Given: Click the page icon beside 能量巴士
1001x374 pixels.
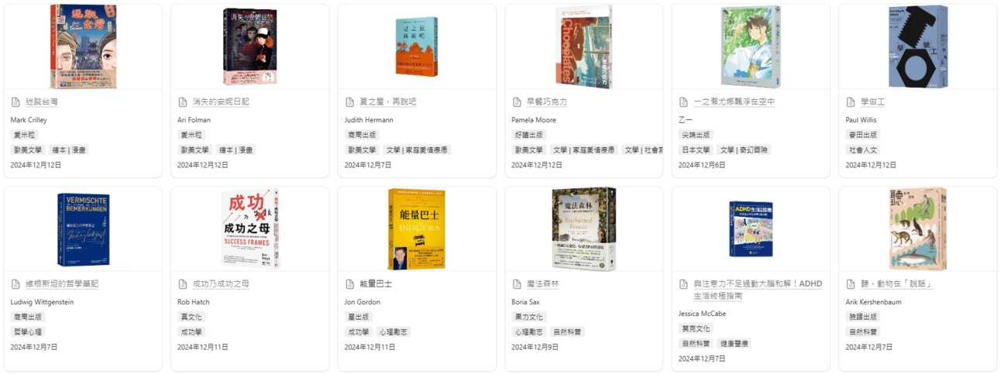Looking at the screenshot, I should tap(350, 284).
